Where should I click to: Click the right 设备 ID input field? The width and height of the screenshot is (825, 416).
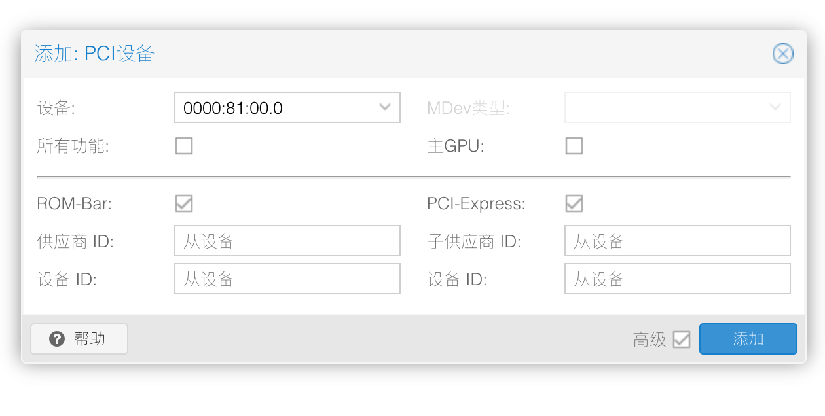click(678, 279)
